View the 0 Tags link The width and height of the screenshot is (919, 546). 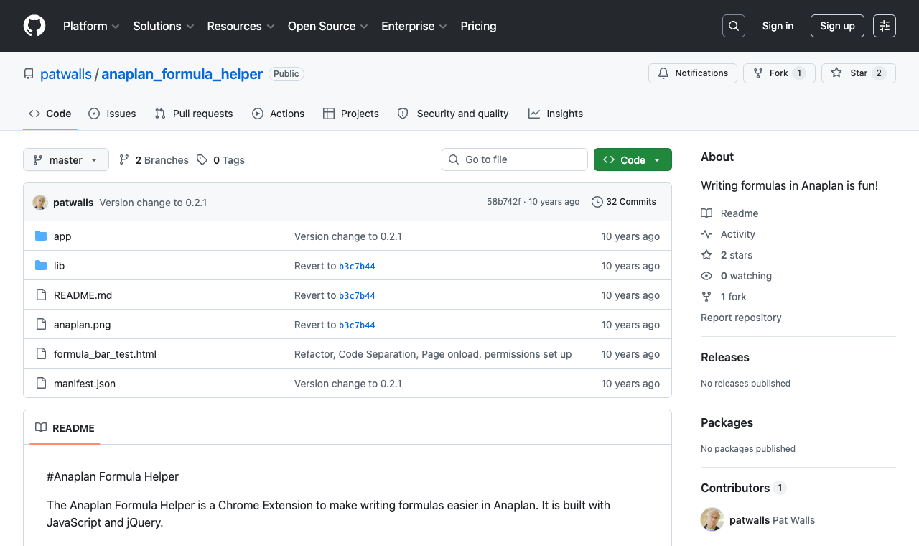221,160
